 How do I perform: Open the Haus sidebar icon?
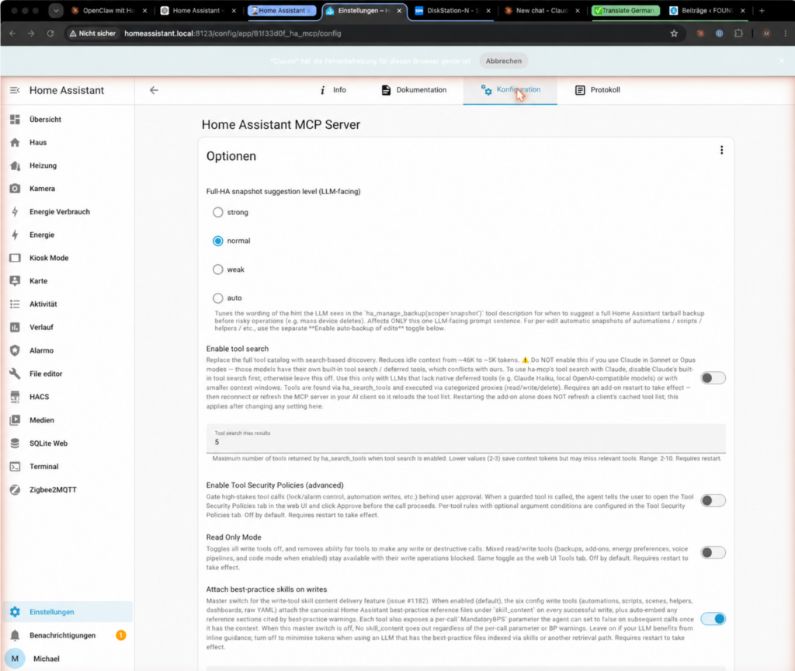pos(15,143)
